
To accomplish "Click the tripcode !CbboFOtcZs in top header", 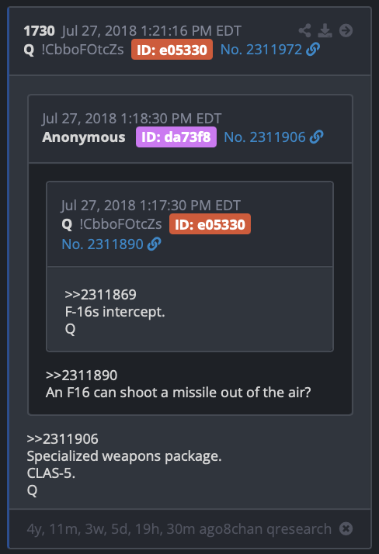I will 83,50.
